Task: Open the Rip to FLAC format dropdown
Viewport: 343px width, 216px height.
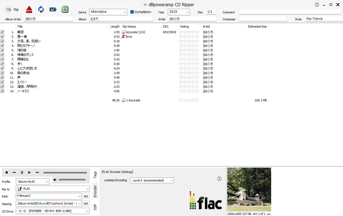Action: tap(53, 189)
